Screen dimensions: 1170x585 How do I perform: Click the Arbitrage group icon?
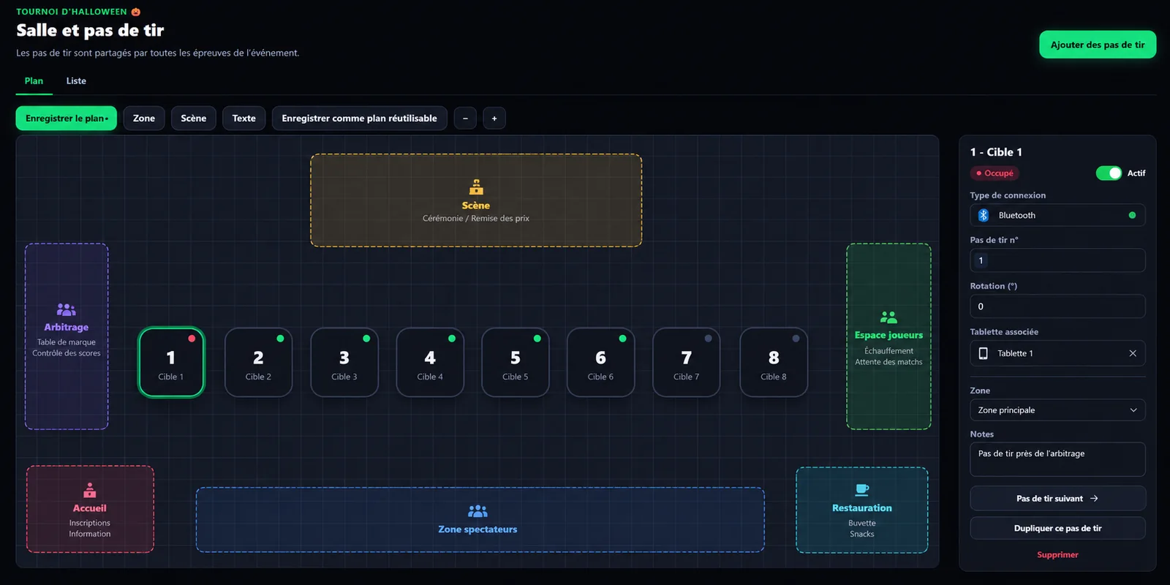coord(67,310)
